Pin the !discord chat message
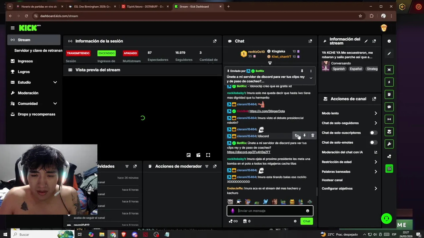This screenshot has height=238, width=424. click(x=304, y=136)
